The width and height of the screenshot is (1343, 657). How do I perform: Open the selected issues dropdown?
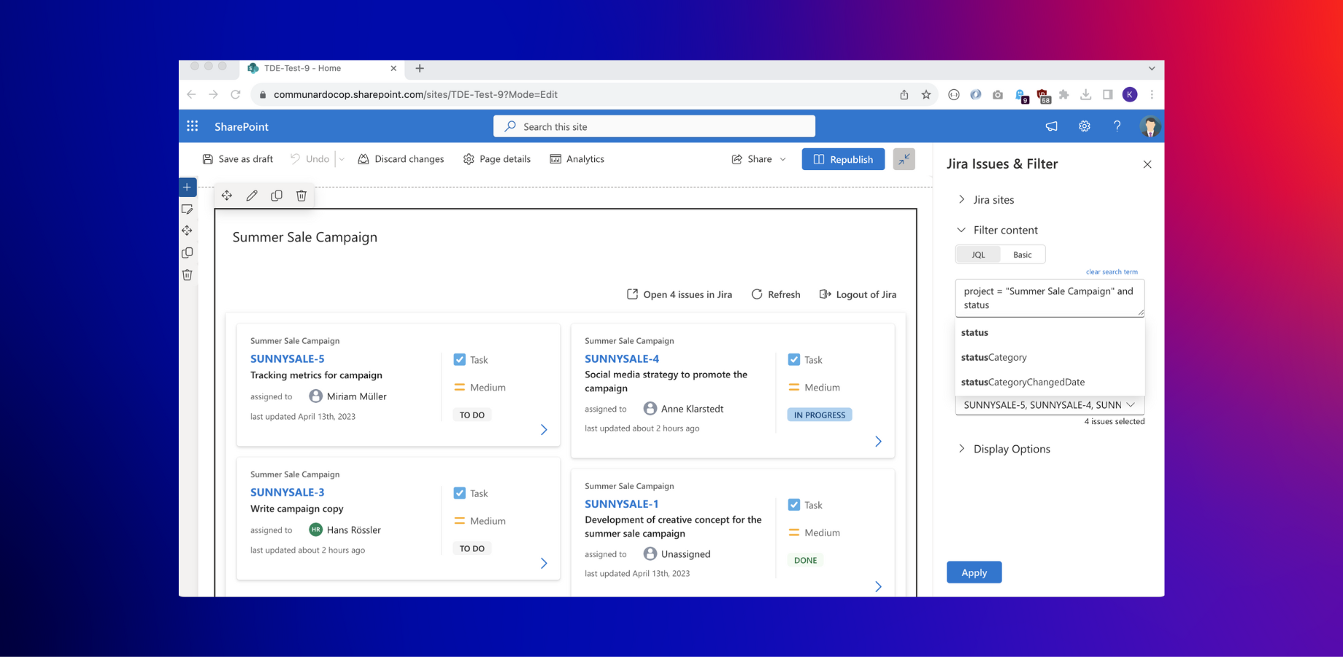(x=1050, y=405)
